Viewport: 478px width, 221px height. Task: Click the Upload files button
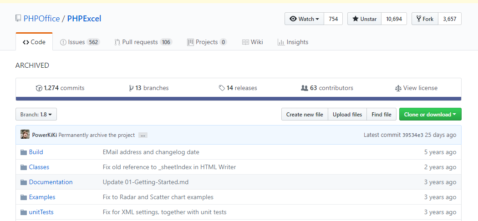coord(347,115)
